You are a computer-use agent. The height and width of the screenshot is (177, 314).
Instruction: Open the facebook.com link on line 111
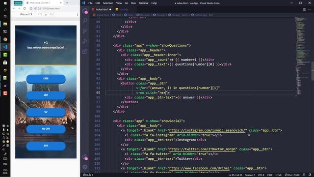pyautogui.click(x=199, y=168)
